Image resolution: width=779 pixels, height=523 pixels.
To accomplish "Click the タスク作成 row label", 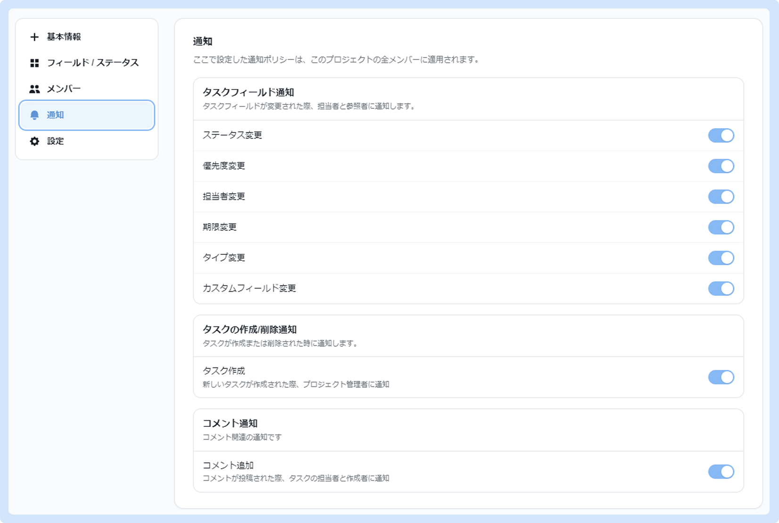I will [x=224, y=371].
